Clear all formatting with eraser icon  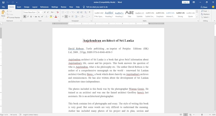coord(57,12)
